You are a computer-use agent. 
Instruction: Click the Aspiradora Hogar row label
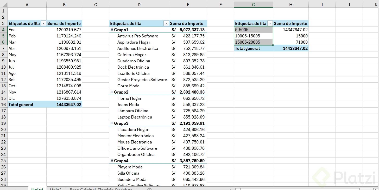point(134,42)
